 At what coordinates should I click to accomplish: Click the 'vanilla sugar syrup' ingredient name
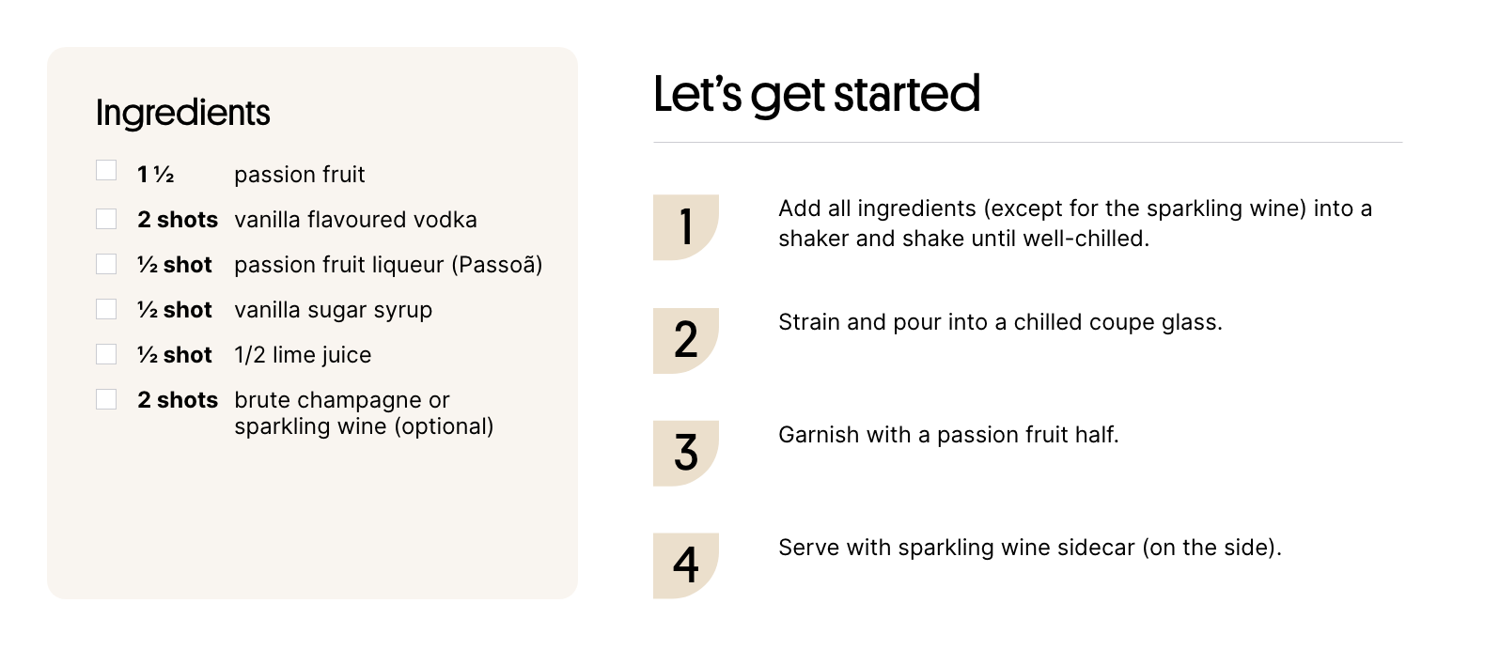[334, 310]
